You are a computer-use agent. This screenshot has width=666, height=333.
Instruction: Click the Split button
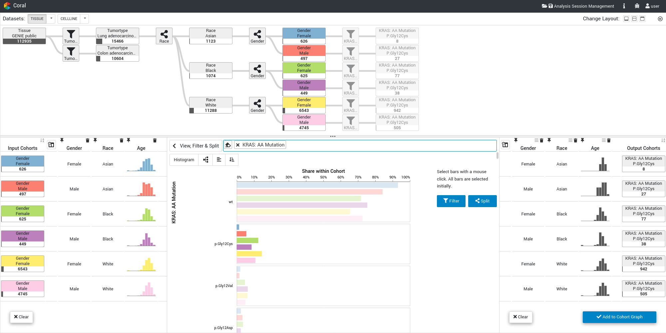[x=483, y=201]
